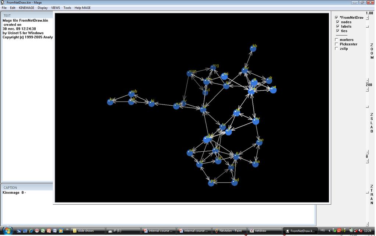Image resolution: width=376 pixels, height=236 pixels.
Task: Uncheck the nodes checkbox
Action: tap(338, 22)
